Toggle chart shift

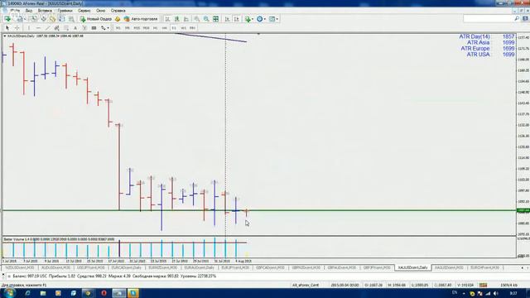(x=237, y=19)
